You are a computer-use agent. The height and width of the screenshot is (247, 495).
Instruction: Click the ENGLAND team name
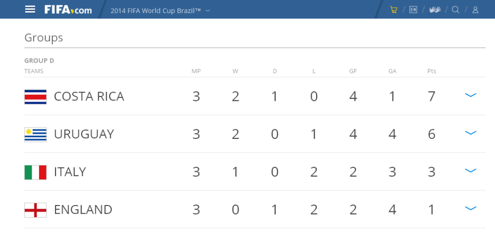[83, 210]
